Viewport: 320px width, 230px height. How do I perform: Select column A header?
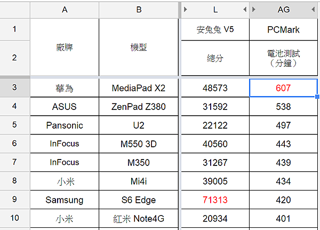tap(65, 10)
